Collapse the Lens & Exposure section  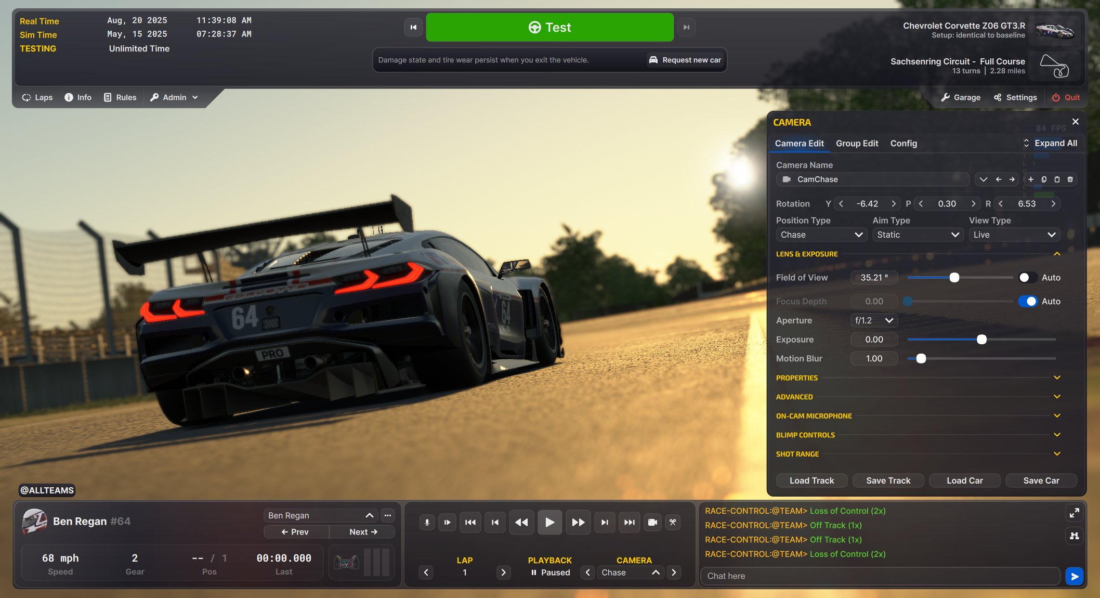point(1056,254)
